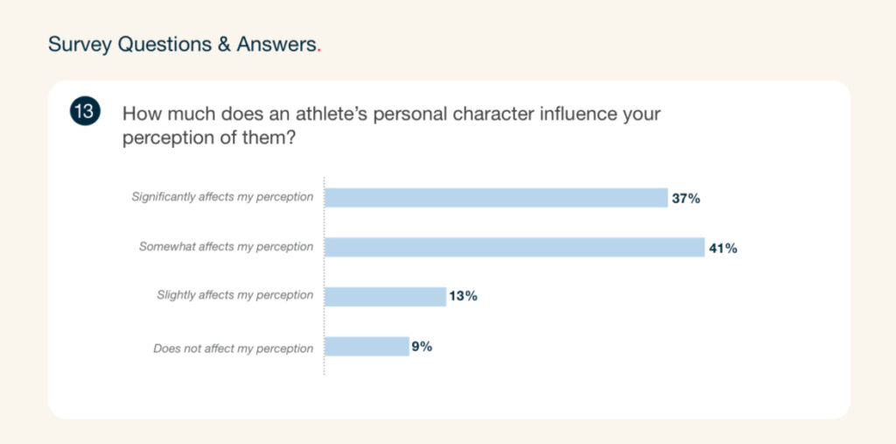This screenshot has width=896, height=444.
Task: Click the blue bar for Slightly affects
Action: 385,296
